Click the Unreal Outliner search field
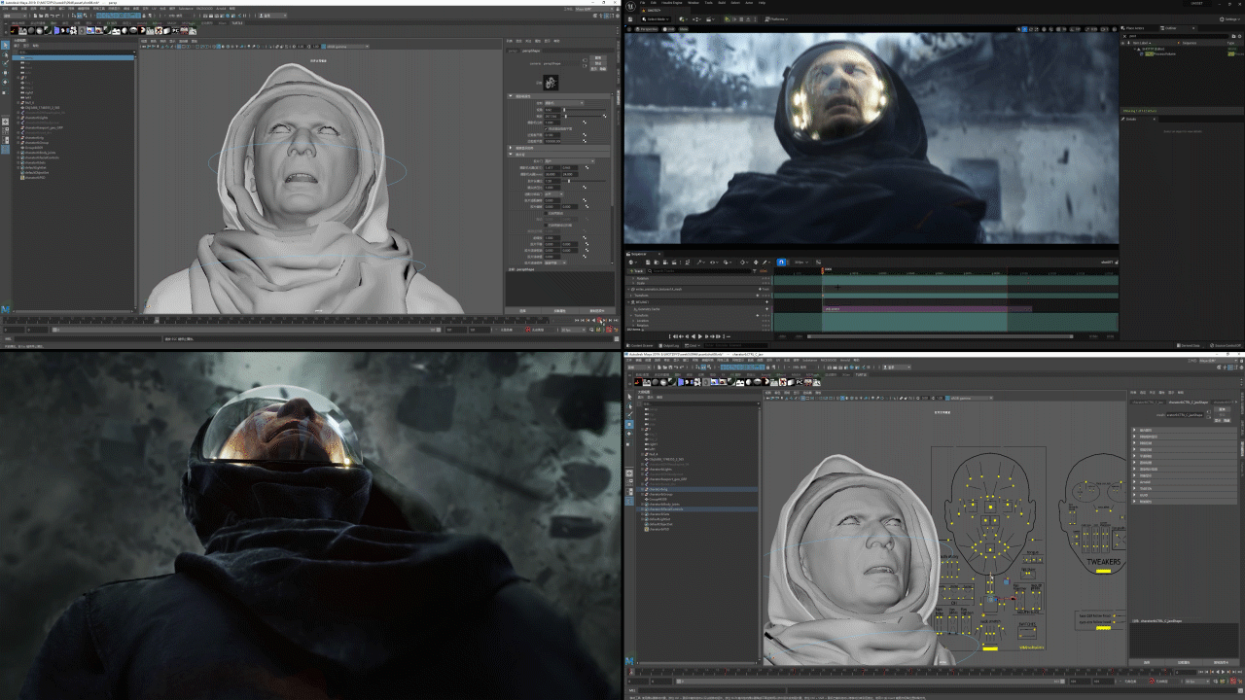1245x700 pixels. pyautogui.click(x=1175, y=36)
